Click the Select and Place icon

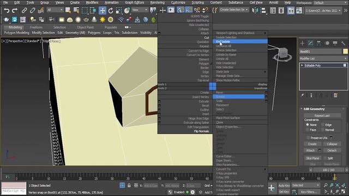point(127,10)
